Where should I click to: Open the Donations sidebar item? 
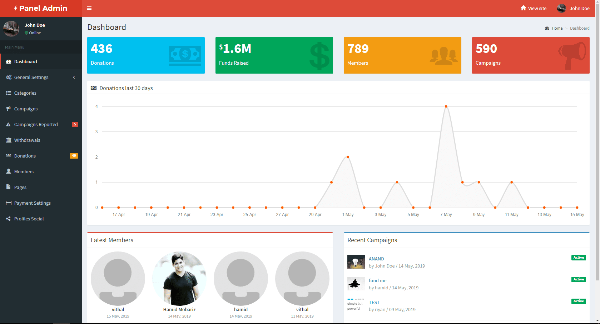[25, 156]
